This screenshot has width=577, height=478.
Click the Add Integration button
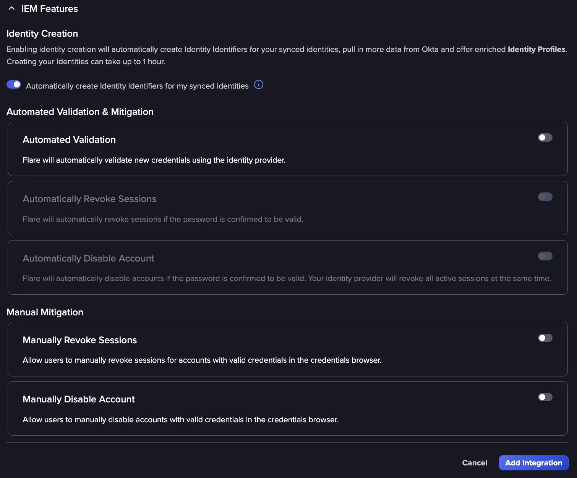coord(533,463)
